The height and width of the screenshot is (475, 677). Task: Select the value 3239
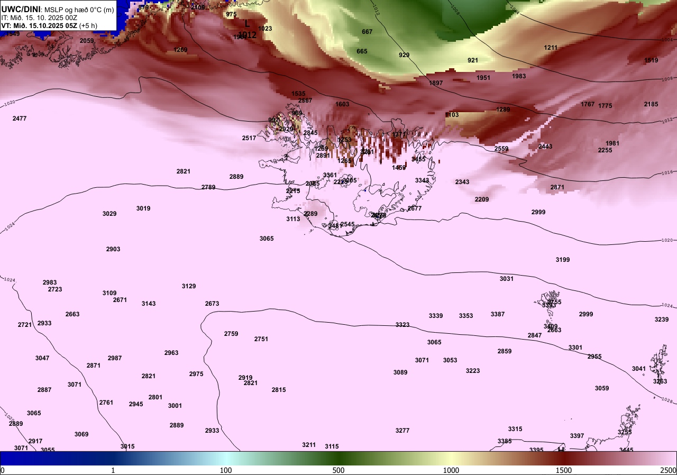(x=662, y=319)
